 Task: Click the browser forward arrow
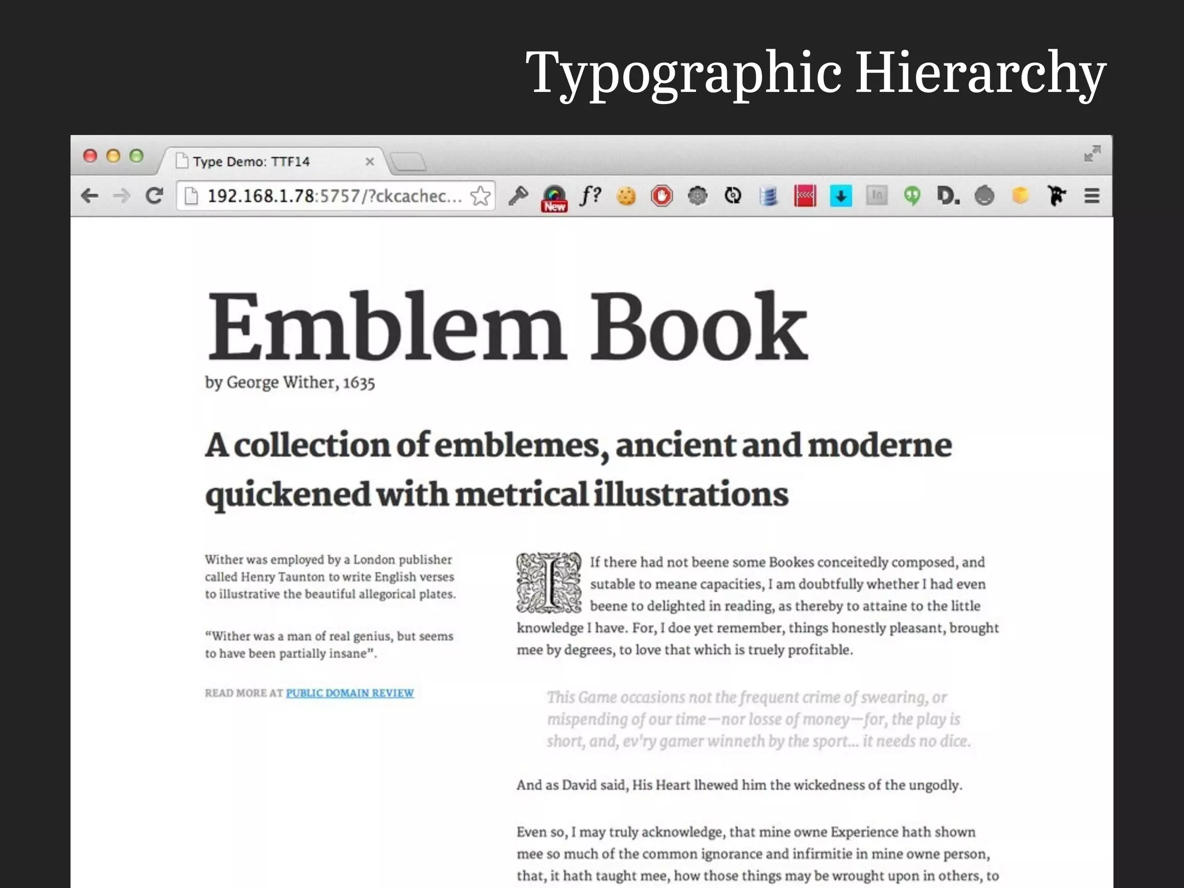coord(122,196)
